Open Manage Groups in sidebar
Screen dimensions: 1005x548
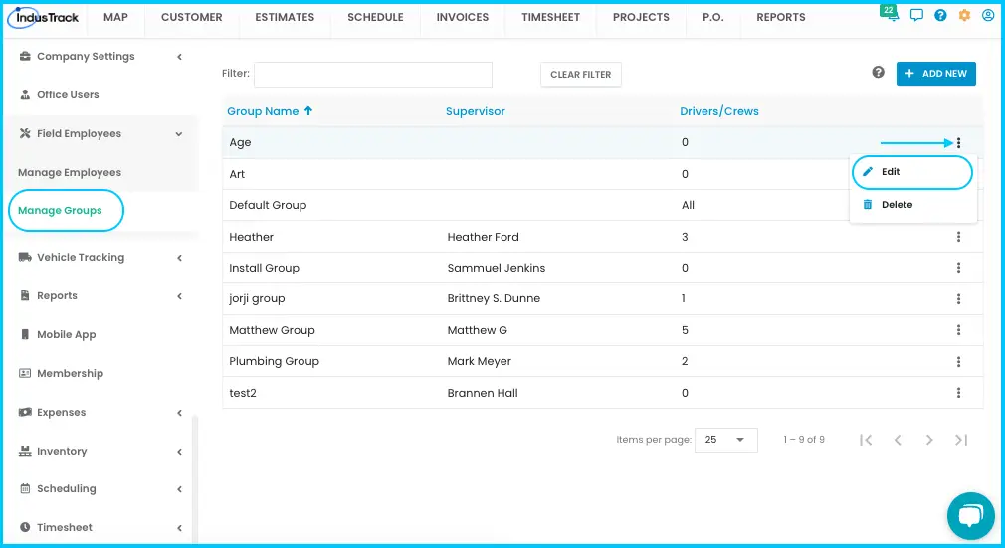pos(60,210)
